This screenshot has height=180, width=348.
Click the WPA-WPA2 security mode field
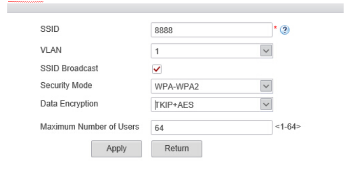(212, 86)
